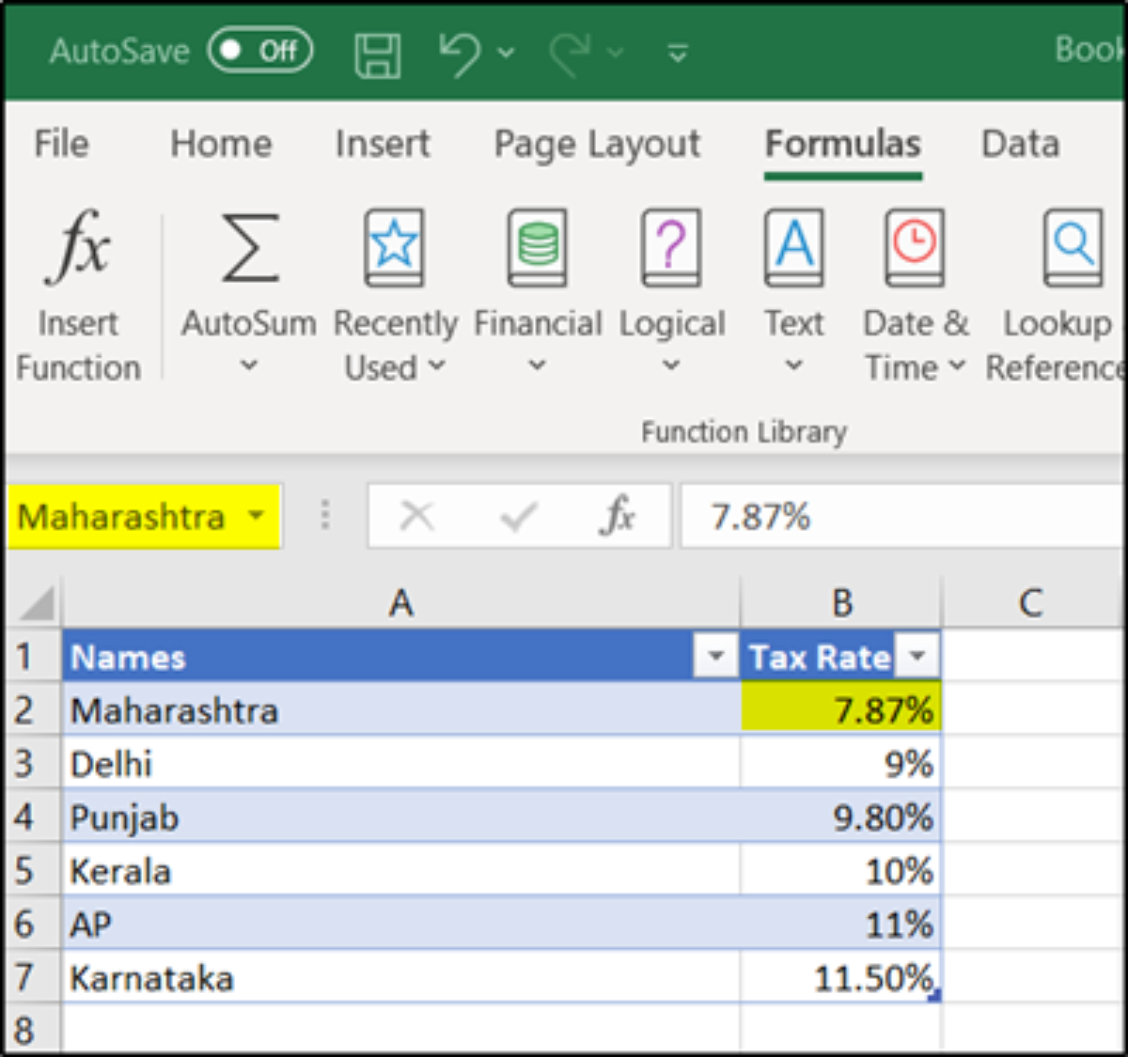Viewport: 1128px width, 1057px height.
Task: Click the formula bar fx button
Action: (x=618, y=516)
